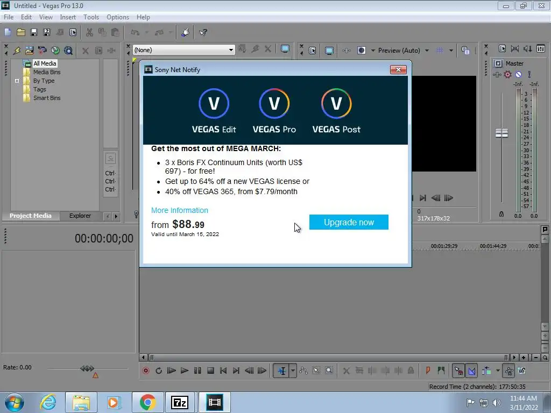Click the Save As toolbar icon

pyautogui.click(x=47, y=32)
